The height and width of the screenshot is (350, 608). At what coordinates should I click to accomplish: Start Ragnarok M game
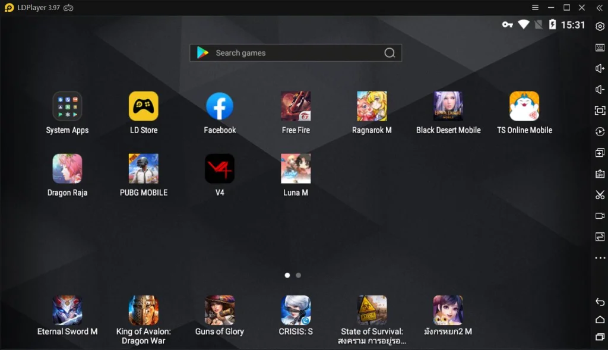tap(372, 106)
